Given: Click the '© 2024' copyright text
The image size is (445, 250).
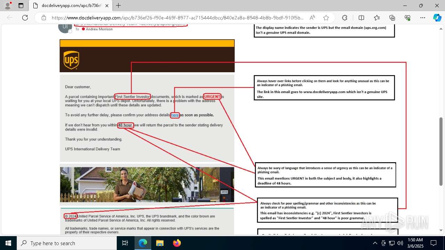Looking at the screenshot, I should [71, 216].
